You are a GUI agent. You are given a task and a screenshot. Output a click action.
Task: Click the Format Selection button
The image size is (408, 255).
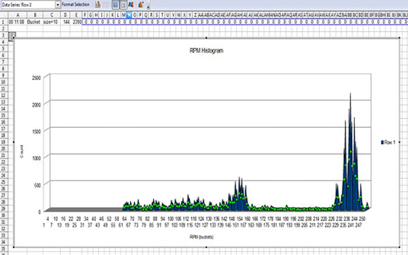76,5
